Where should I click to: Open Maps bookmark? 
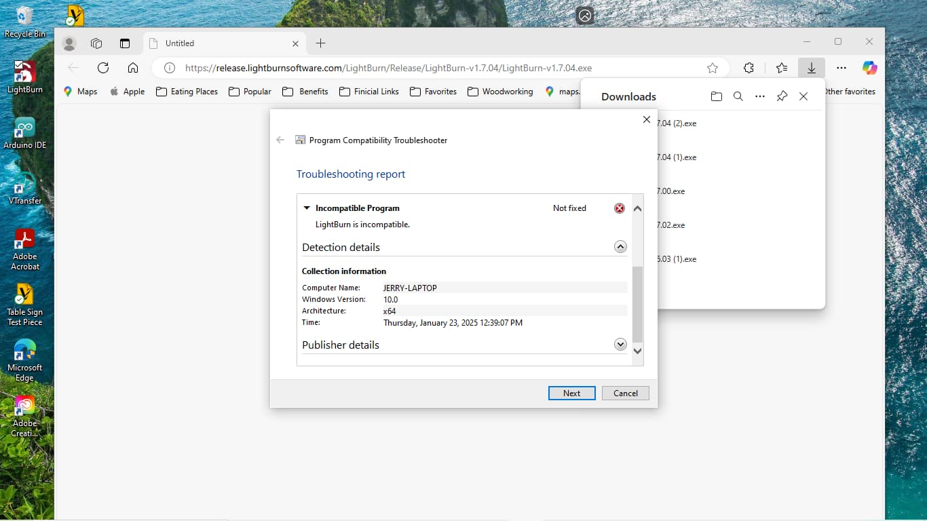(x=80, y=92)
